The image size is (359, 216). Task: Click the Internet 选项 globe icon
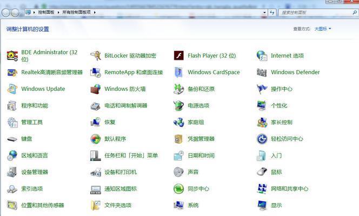coord(262,56)
